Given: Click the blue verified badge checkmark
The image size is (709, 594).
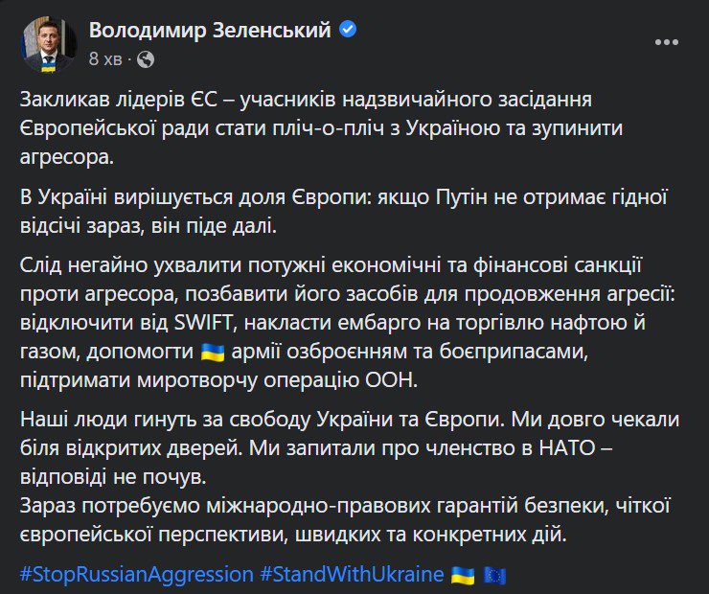Looking at the screenshot, I should click(348, 30).
